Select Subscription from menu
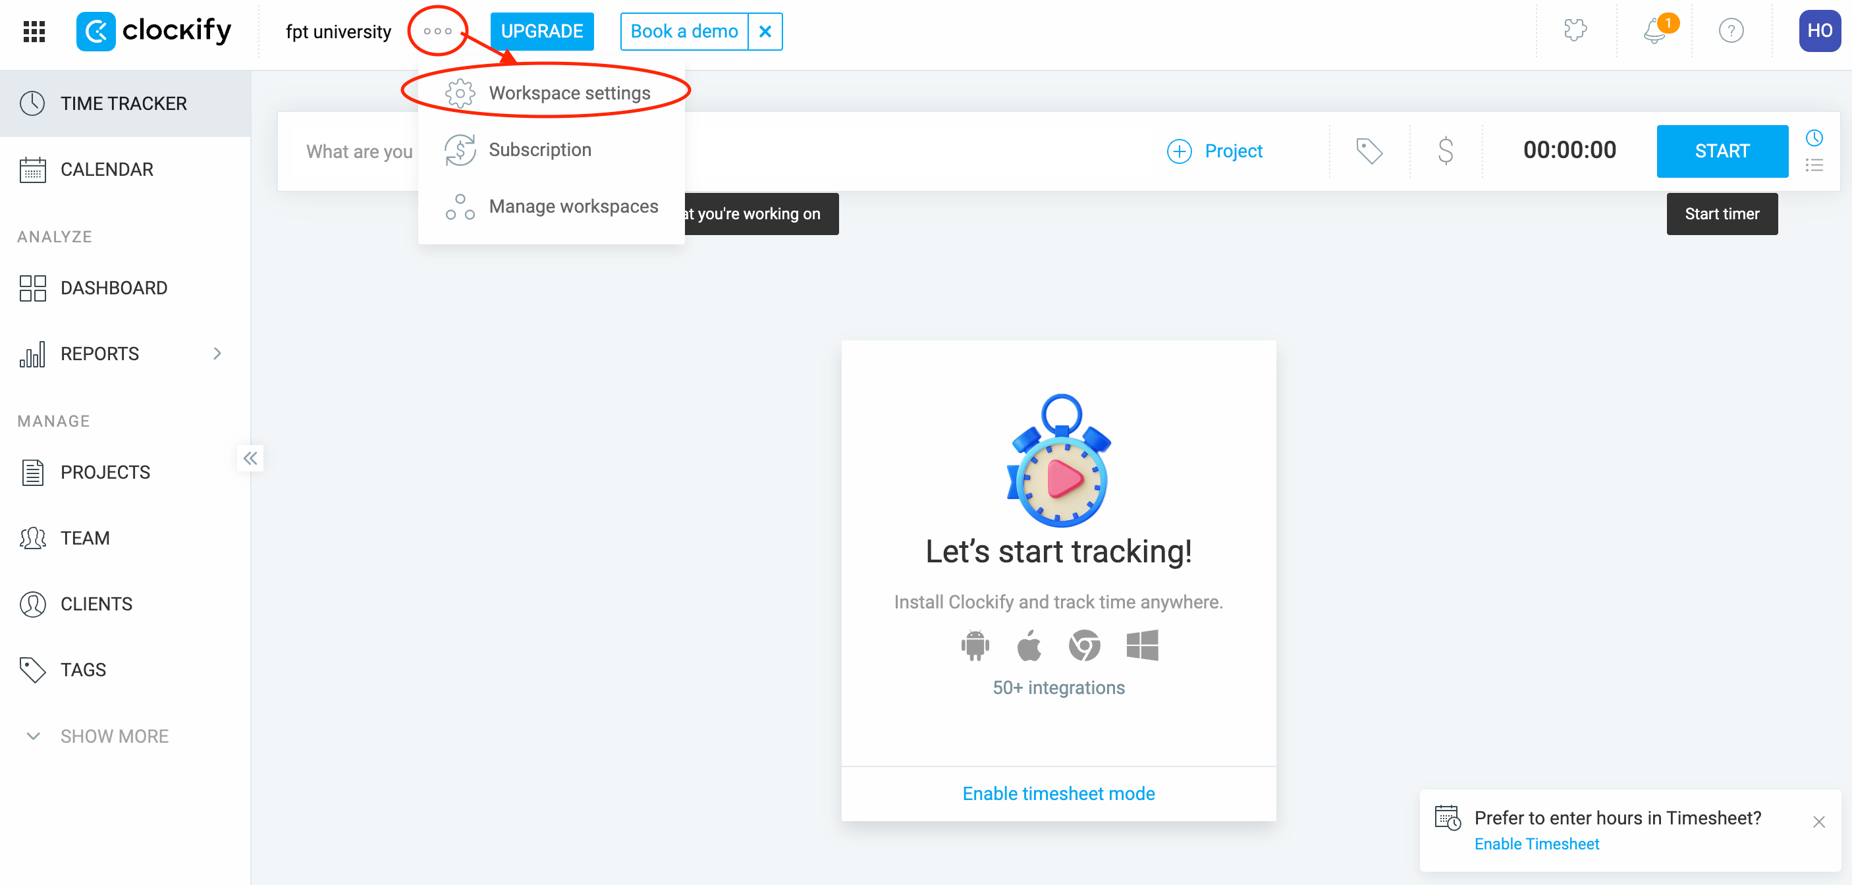 coord(551,149)
